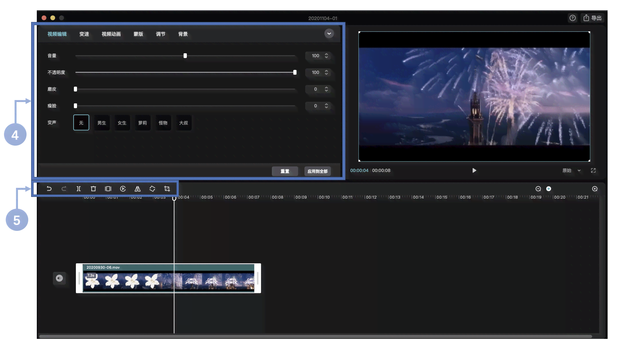This screenshot has width=627, height=346.
Task: Switch to the 调节 tab
Action: (x=160, y=34)
